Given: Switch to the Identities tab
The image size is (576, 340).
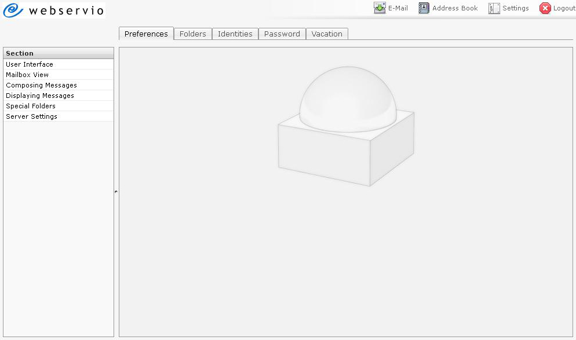Looking at the screenshot, I should [235, 34].
